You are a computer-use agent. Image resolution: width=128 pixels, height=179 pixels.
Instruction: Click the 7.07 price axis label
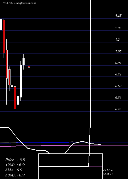click(x=118, y=51)
